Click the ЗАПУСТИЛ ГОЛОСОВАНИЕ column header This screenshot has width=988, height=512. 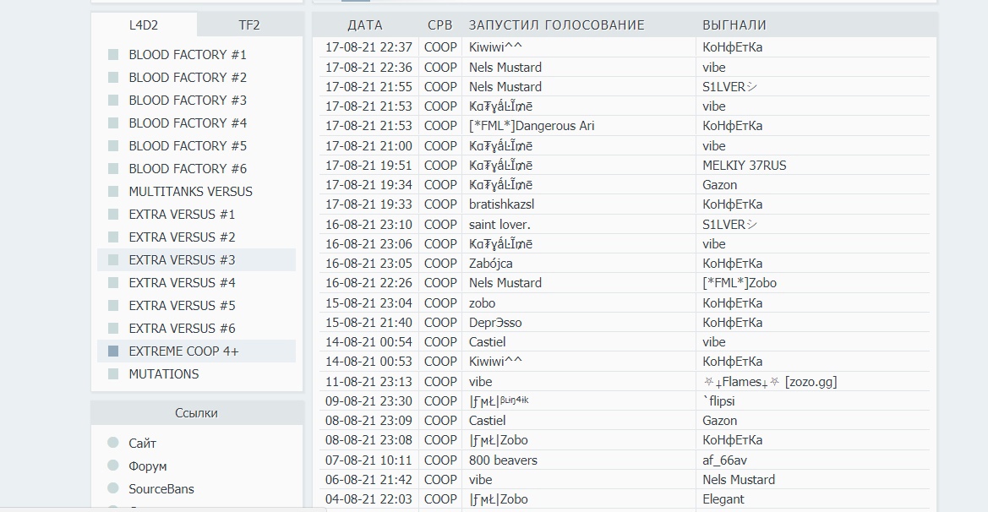(556, 25)
